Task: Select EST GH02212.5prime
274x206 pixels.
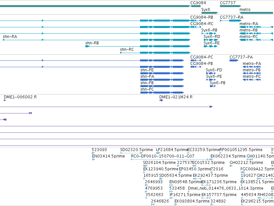Action: 231,166
